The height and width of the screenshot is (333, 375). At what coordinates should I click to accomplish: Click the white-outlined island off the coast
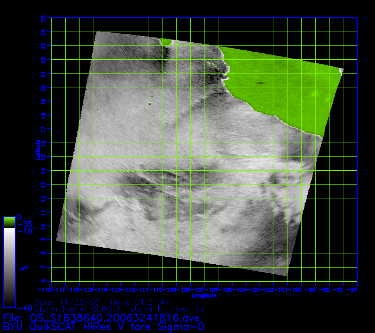tap(211, 64)
